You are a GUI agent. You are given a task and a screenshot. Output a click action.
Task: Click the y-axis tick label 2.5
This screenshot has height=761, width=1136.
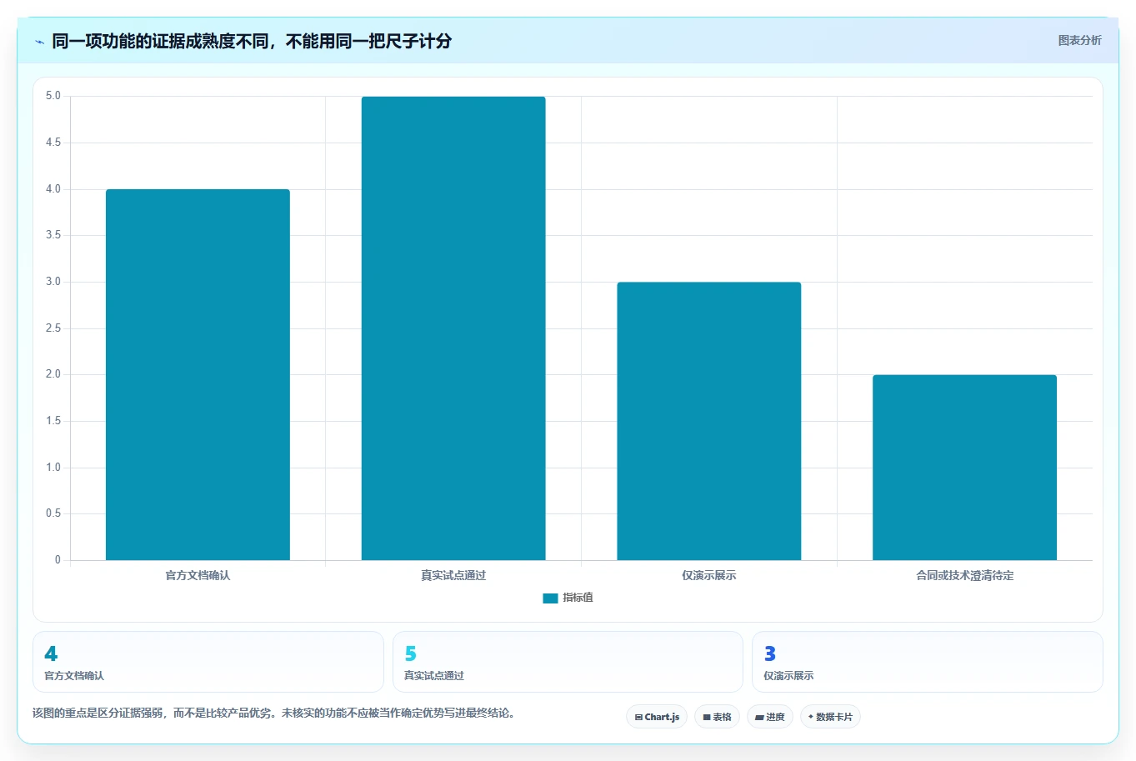53,328
